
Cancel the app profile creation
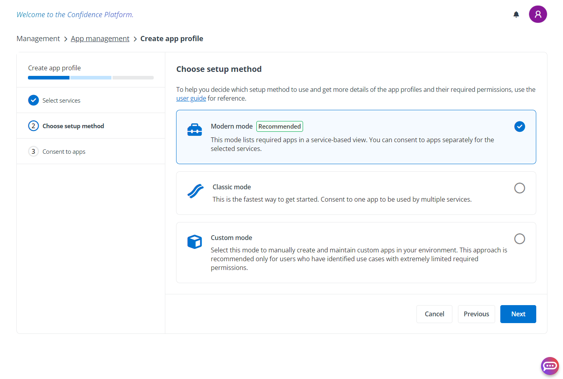click(434, 314)
